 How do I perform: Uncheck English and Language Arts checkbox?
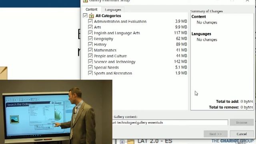tap(90, 33)
